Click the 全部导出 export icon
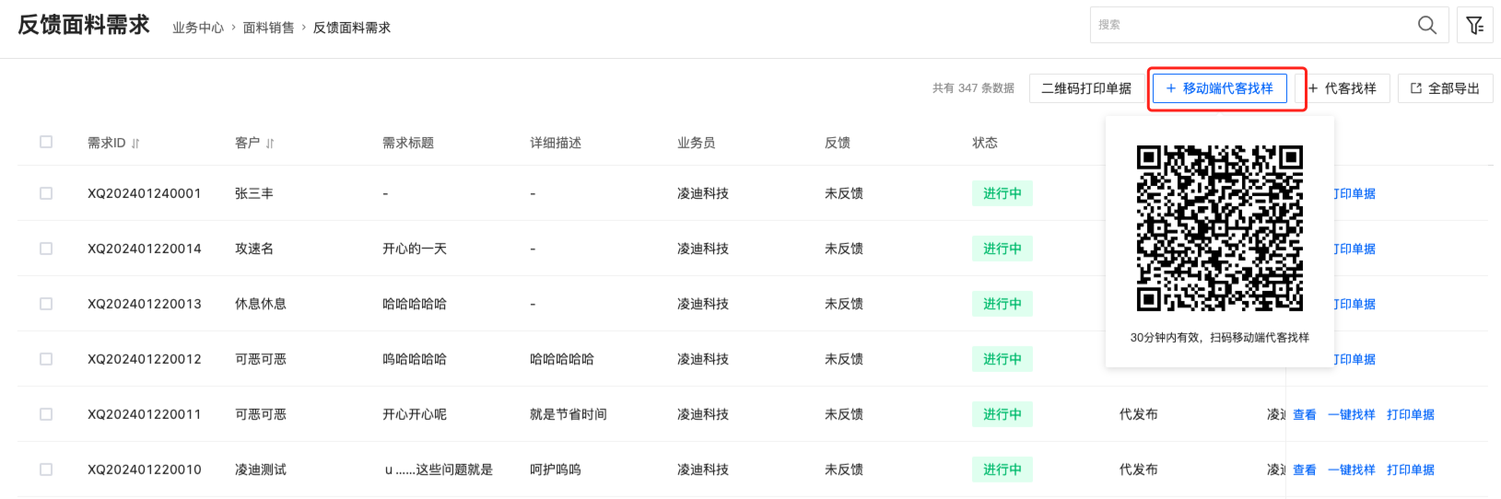This screenshot has width=1501, height=499. pyautogui.click(x=1416, y=88)
